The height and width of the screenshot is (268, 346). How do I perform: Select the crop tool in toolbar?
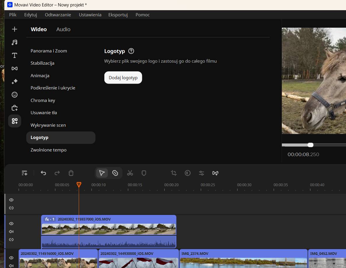pyautogui.click(x=174, y=173)
